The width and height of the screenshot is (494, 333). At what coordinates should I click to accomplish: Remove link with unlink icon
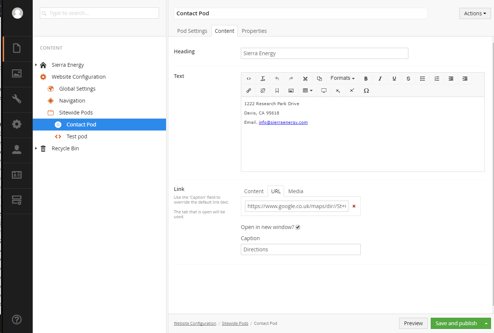tap(263, 91)
